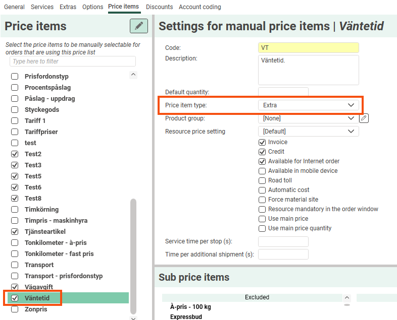
Task: Click the edit icon next to Product group
Action: click(364, 118)
